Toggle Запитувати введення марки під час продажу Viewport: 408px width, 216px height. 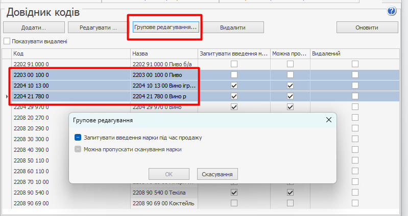(x=78, y=138)
